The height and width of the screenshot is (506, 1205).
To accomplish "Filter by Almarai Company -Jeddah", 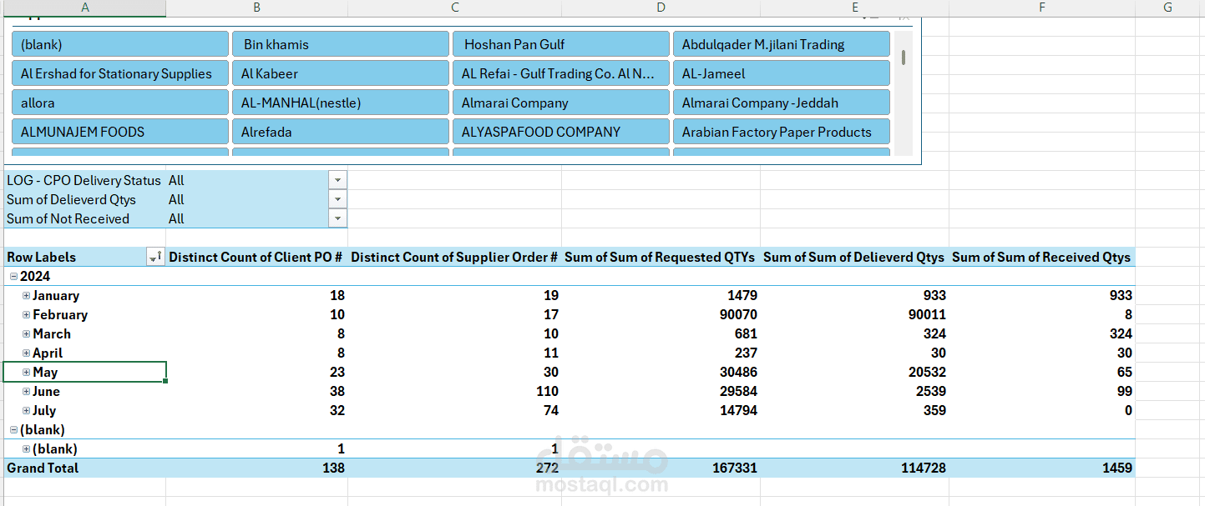I will (782, 103).
